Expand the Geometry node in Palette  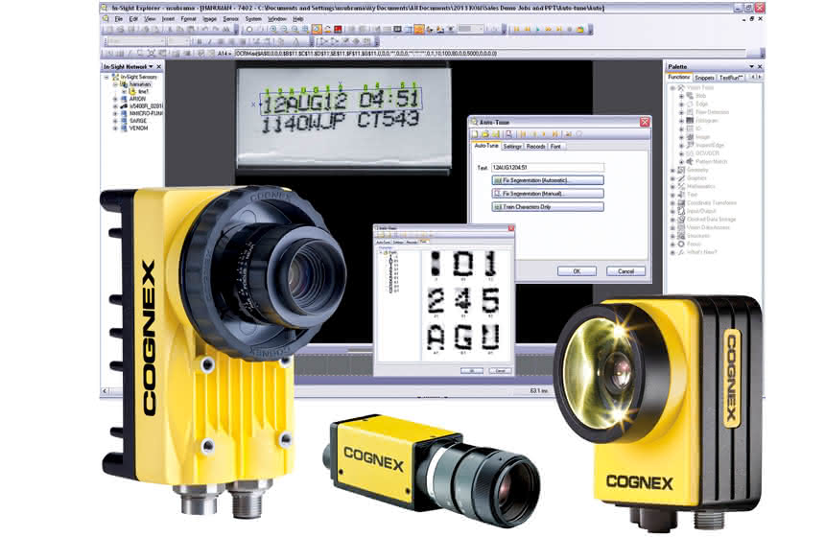(672, 170)
